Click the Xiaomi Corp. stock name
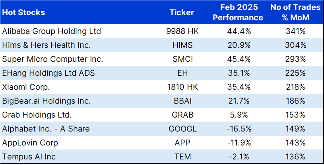The height and width of the screenshot is (165, 324). click(26, 87)
